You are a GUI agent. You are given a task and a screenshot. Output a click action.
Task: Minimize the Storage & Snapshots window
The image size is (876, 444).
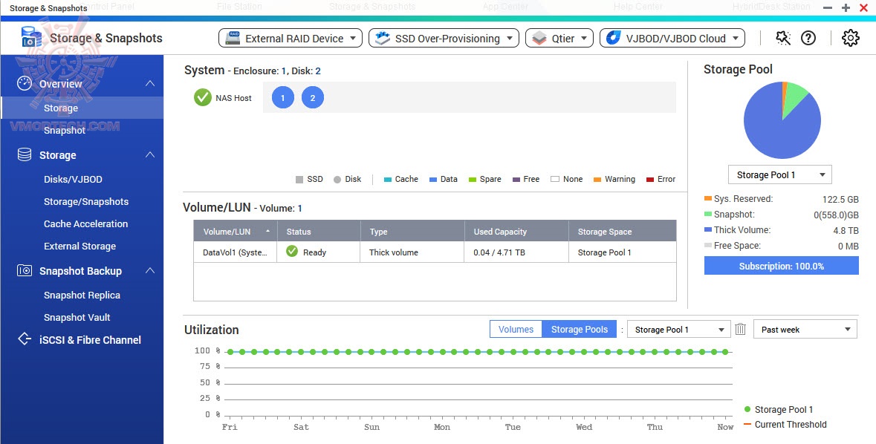[828, 8]
